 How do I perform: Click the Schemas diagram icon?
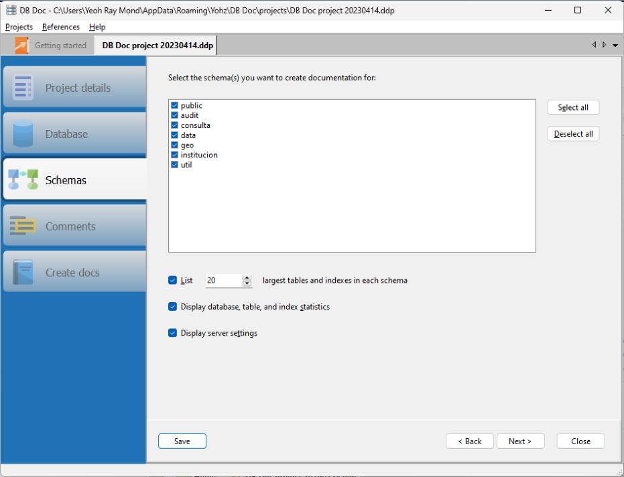23,180
